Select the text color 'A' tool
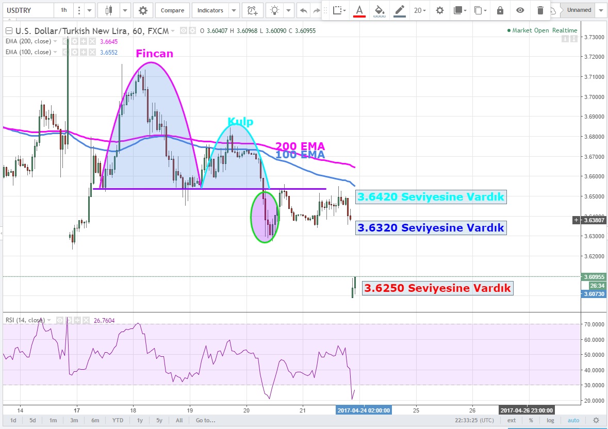The image size is (608, 429). pyautogui.click(x=359, y=10)
